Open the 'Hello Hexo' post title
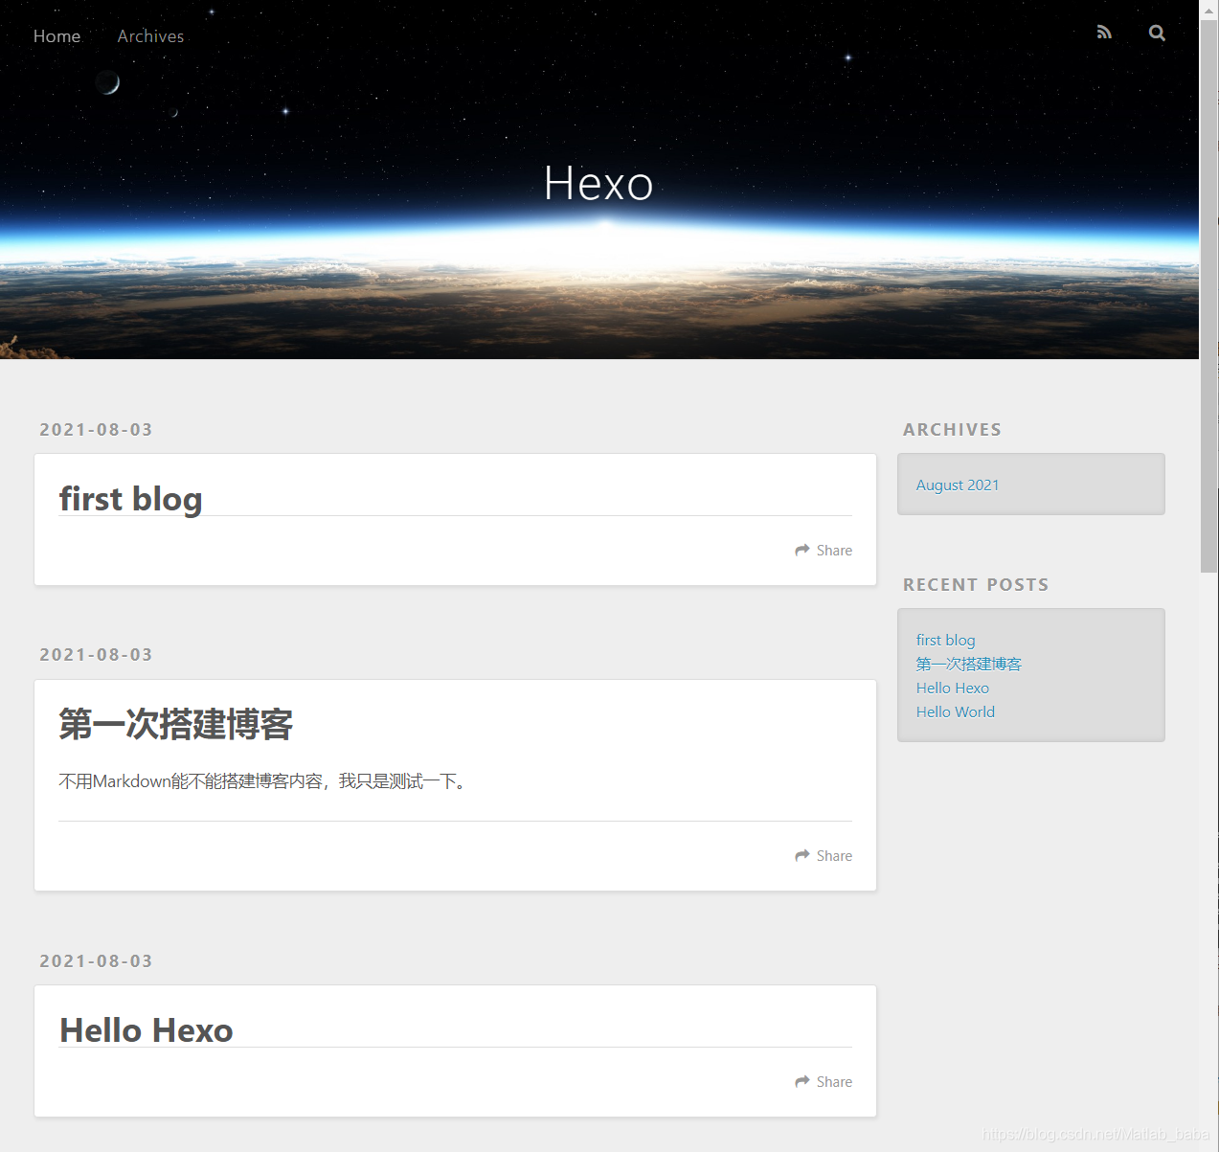Viewport: 1219px width, 1152px height. pos(147,1030)
